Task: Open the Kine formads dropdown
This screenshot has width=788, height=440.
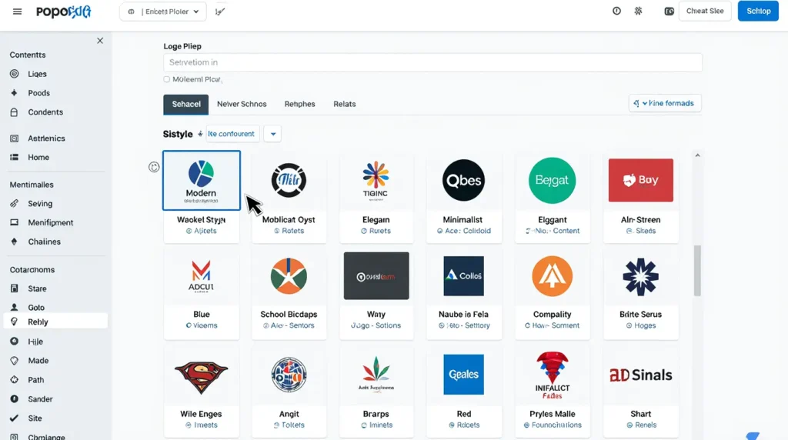Action: point(665,103)
